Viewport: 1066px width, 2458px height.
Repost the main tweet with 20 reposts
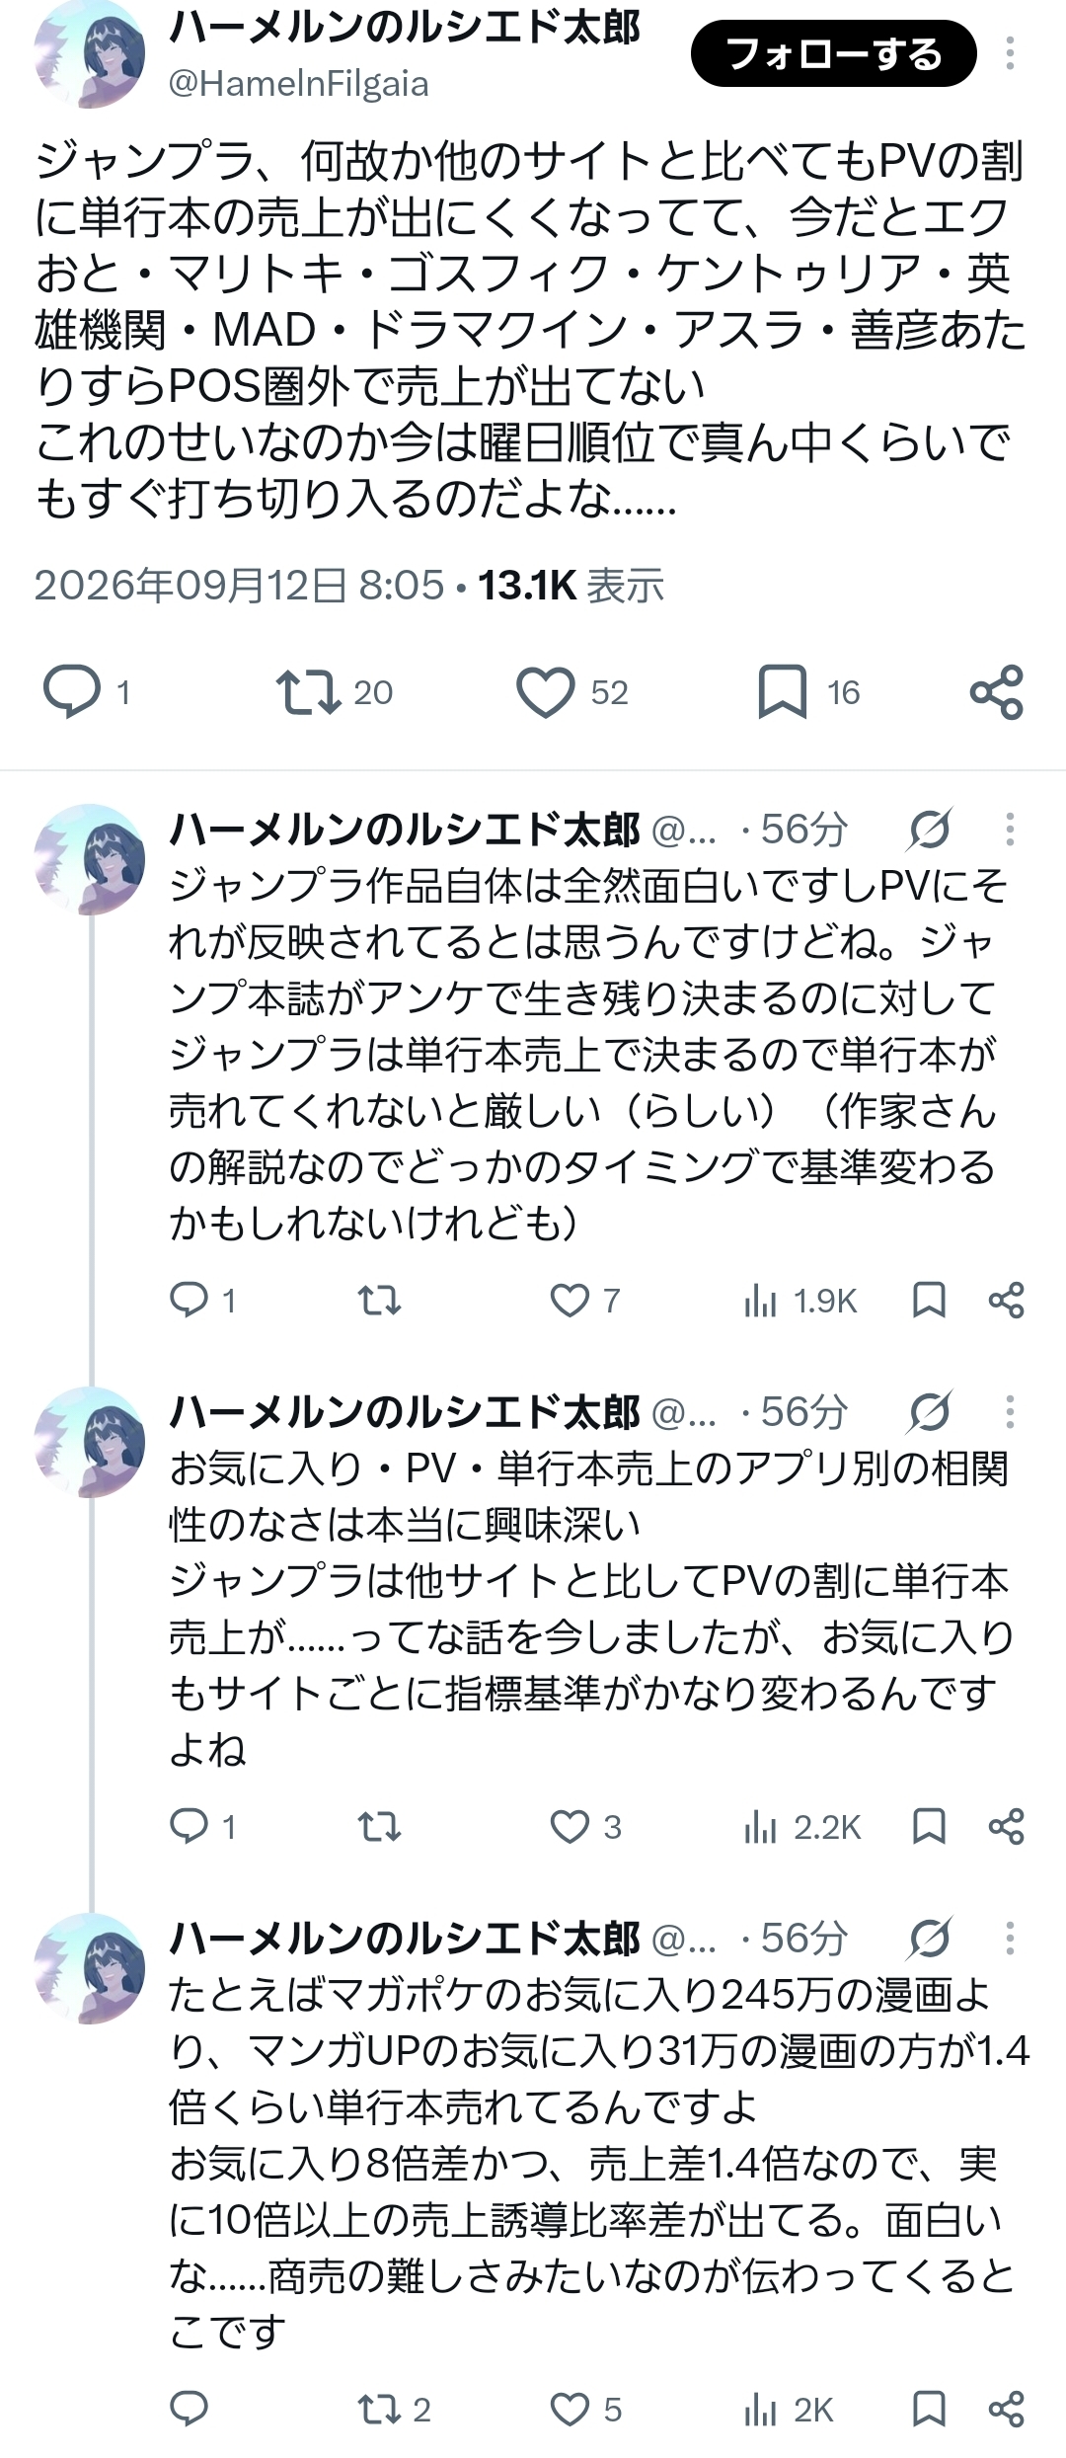335,691
